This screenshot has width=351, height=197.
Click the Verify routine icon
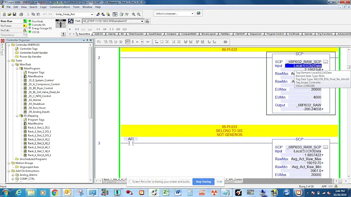tap(121, 14)
